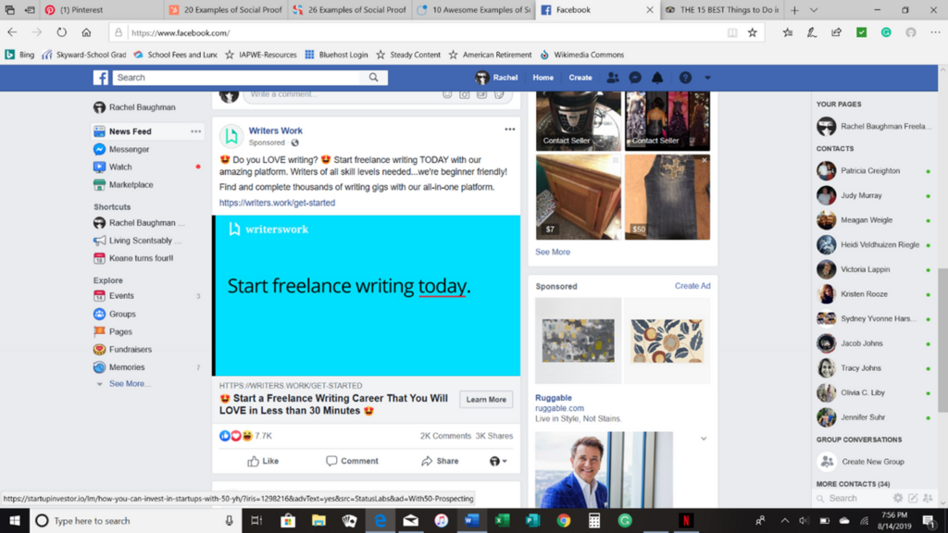This screenshot has height=533, width=948.
Task: Open the account dropdown arrow in the blue bar
Action: 707,78
